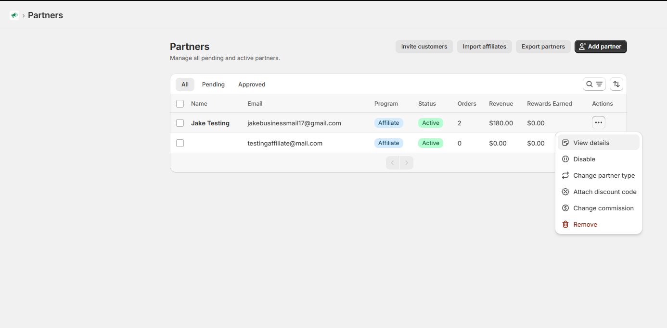Click the Change partner type arrows icon
The image size is (667, 328).
pos(565,175)
